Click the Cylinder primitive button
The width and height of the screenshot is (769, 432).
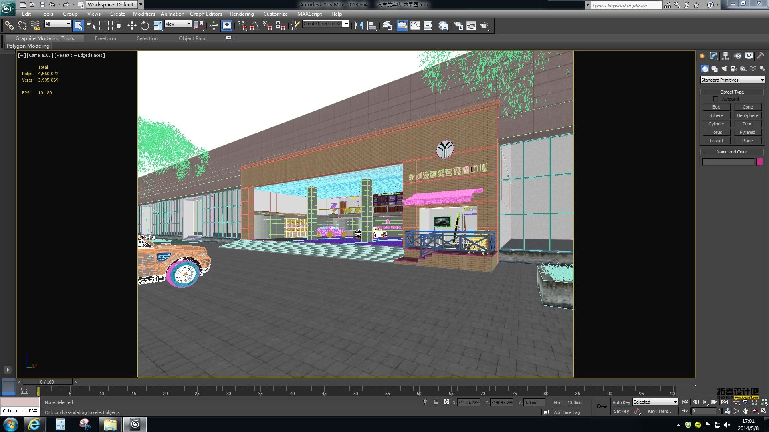point(716,124)
